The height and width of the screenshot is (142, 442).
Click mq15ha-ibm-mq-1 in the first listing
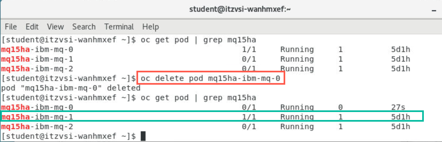coord(37,59)
